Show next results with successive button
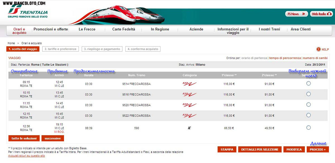 (53, 138)
